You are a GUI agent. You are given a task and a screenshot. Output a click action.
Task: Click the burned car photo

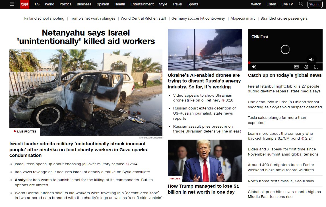tap(86, 92)
